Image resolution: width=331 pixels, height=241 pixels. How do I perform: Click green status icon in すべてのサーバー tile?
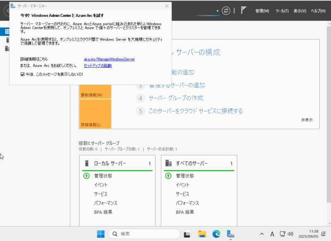[x=168, y=176]
